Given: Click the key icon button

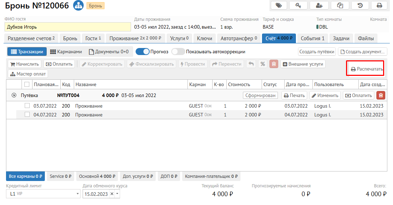Looking at the screenshot, I should [298, 5].
